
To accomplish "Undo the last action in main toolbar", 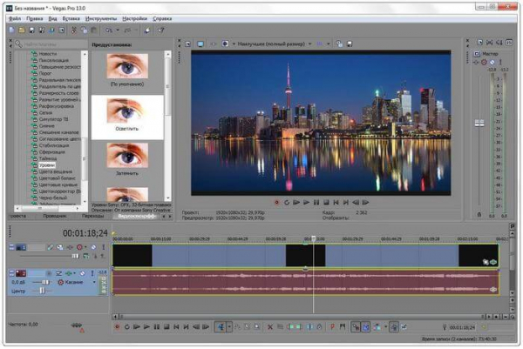I will [109, 30].
